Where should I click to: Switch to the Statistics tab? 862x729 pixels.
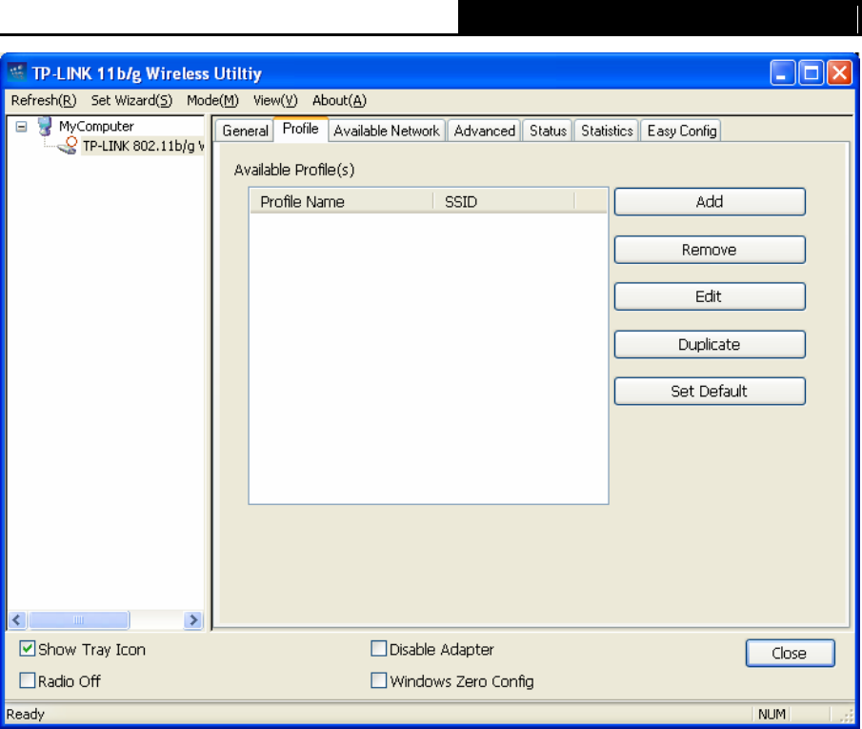coord(607,131)
